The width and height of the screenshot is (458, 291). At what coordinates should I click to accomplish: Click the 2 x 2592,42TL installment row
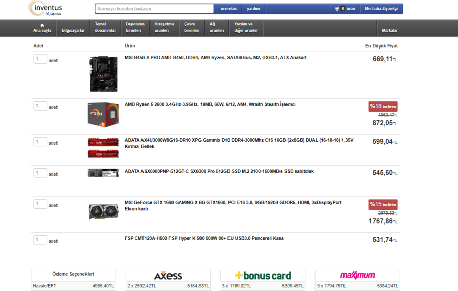[168, 286]
